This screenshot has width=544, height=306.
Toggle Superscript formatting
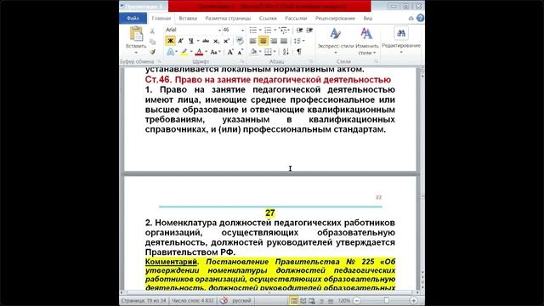pyautogui.click(x=226, y=41)
